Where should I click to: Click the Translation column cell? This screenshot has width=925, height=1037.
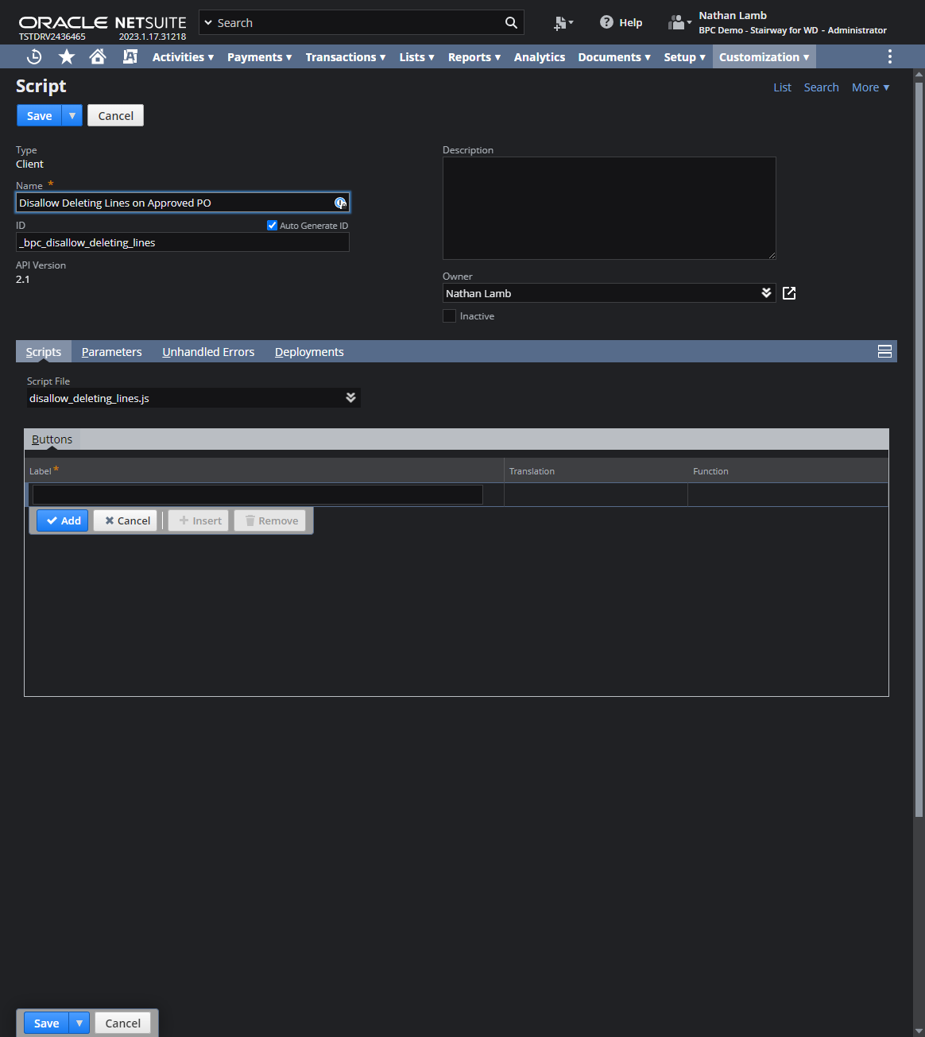[x=596, y=494]
